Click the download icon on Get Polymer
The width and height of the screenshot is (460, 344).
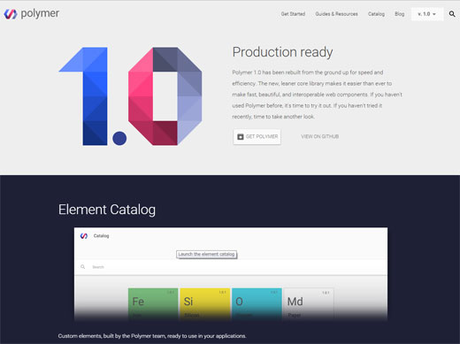click(241, 137)
